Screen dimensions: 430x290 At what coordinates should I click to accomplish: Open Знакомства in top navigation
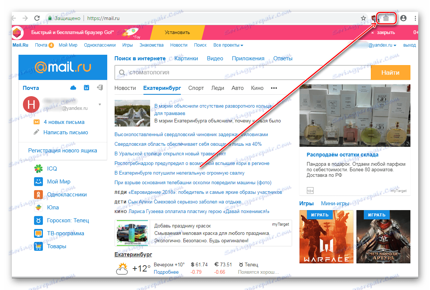[151, 45]
